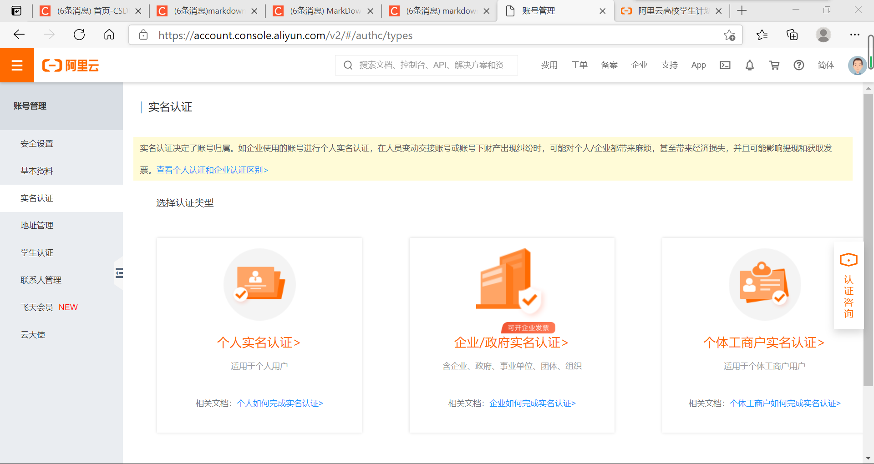Click the 企业/政府实名认证> link
This screenshot has width=874, height=464.
(x=511, y=343)
